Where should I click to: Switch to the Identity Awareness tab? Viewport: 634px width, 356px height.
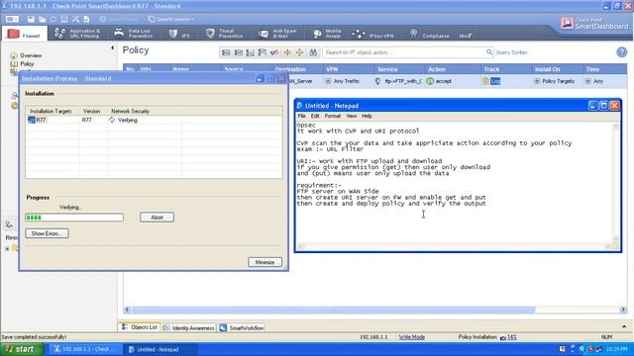point(188,328)
